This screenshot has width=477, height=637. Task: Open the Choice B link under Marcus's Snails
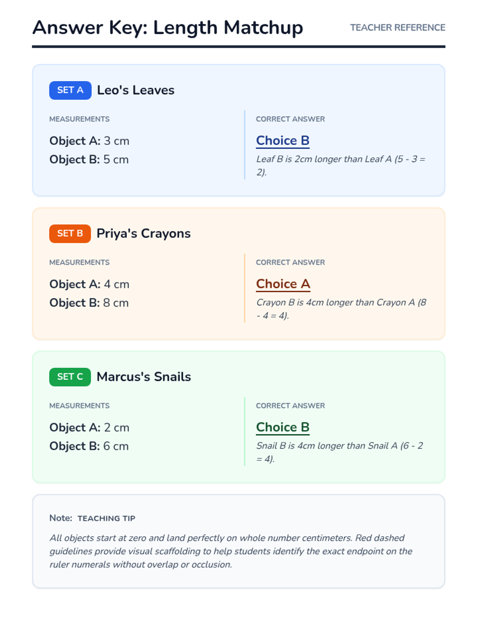tap(283, 428)
